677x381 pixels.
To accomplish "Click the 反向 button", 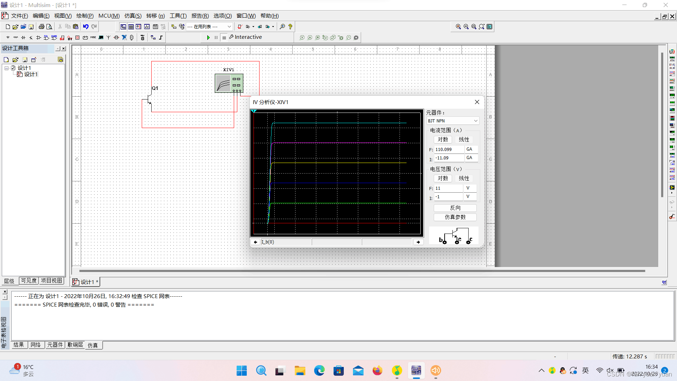I will (455, 208).
